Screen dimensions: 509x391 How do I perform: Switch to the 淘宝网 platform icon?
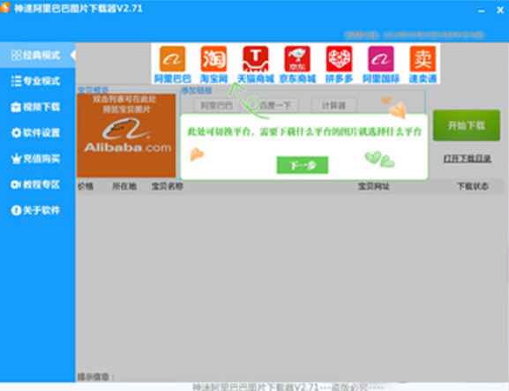[213, 59]
